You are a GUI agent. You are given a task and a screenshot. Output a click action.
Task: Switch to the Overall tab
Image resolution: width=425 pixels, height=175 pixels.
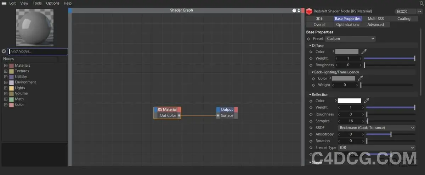click(x=319, y=25)
